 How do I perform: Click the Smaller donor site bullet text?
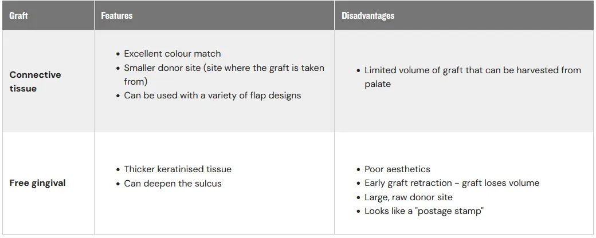[224, 75]
